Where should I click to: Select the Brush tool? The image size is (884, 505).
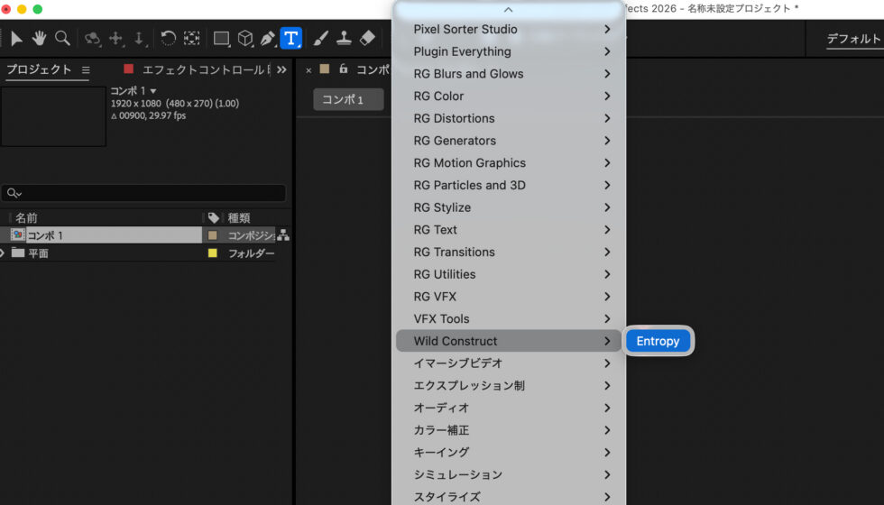321,38
